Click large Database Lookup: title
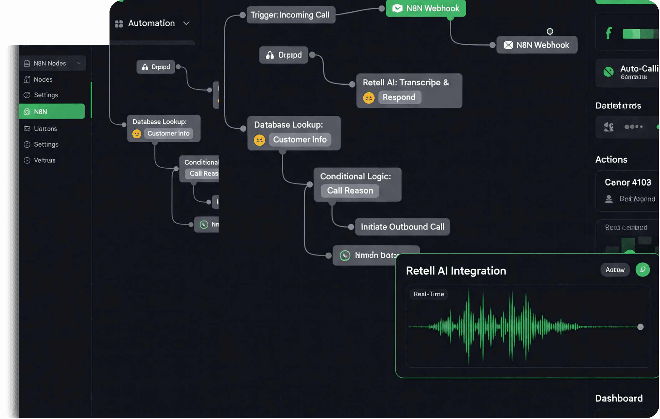This screenshot has width=660, height=419. [288, 124]
